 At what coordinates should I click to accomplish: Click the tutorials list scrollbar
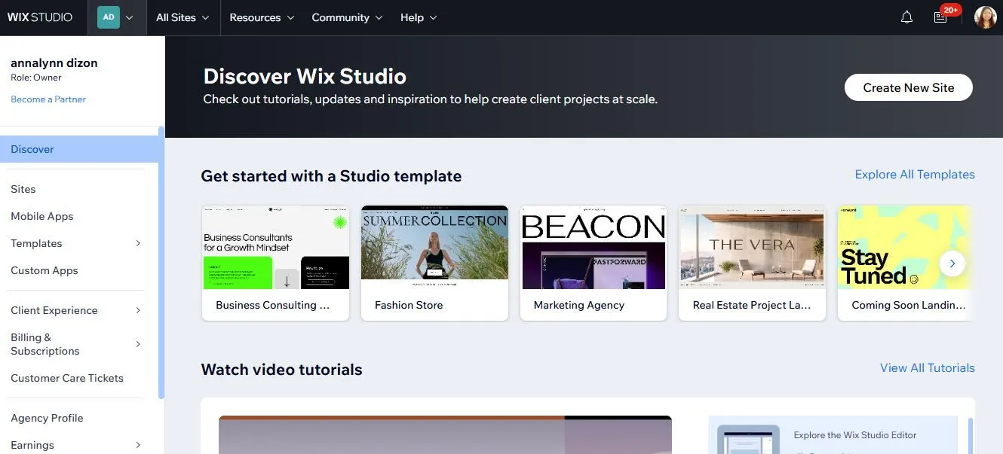click(971, 436)
